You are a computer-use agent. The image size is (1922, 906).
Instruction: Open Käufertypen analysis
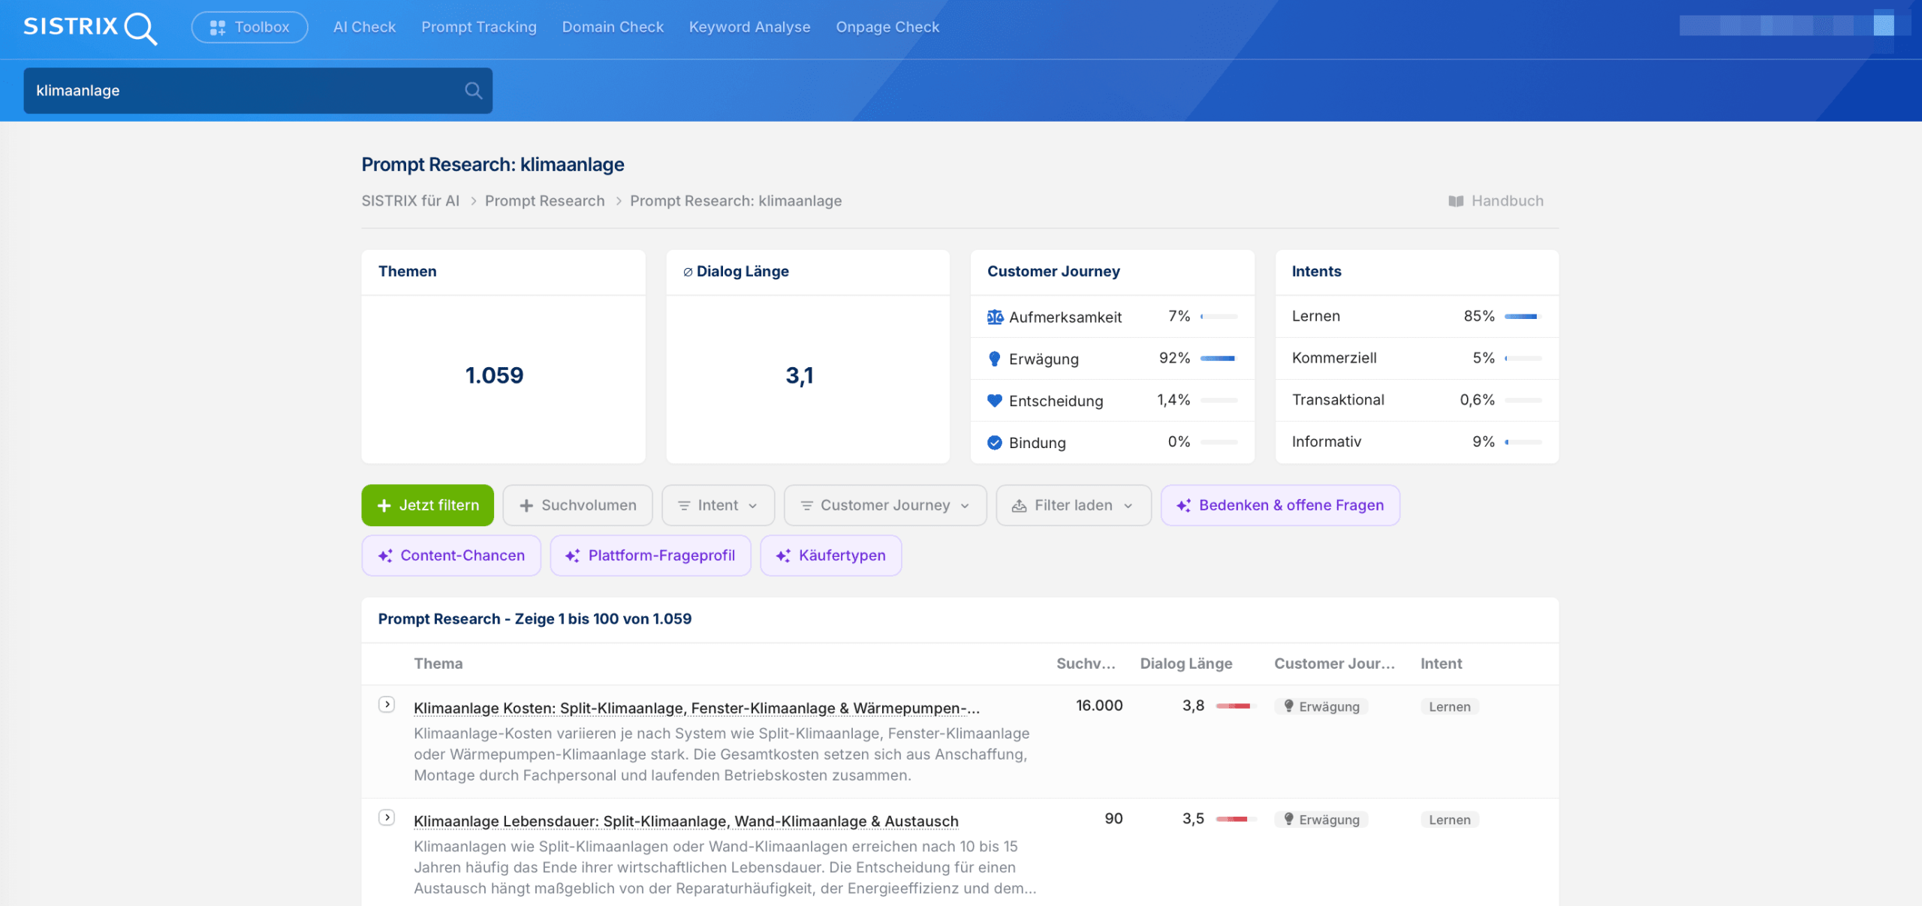831,555
